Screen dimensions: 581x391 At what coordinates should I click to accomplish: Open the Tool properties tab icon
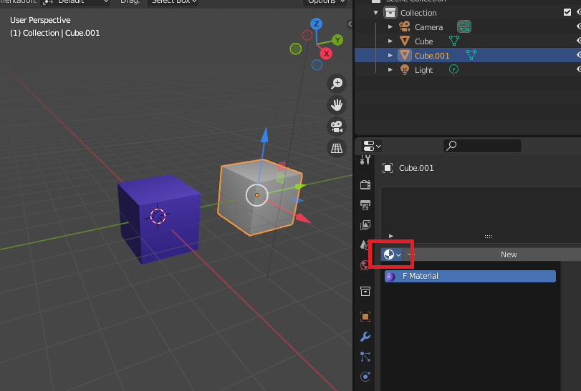[365, 160]
